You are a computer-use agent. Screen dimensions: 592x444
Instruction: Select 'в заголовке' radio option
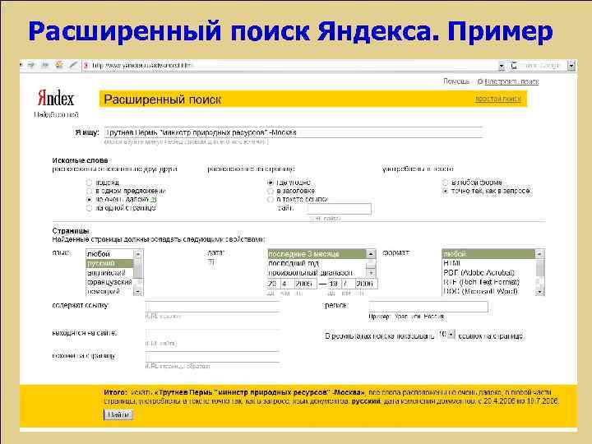click(271, 191)
